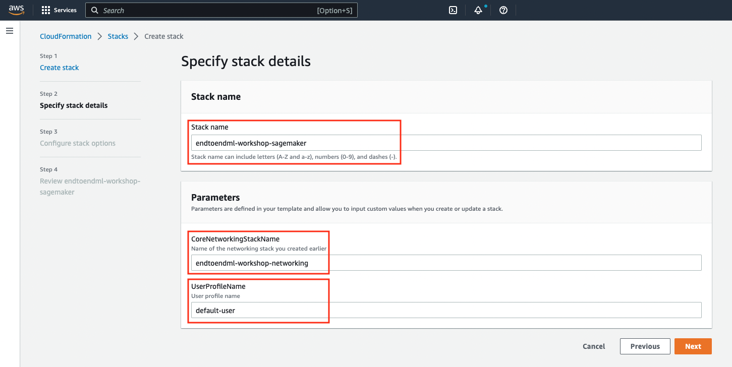
Task: Proceed with the Next button
Action: (693, 346)
